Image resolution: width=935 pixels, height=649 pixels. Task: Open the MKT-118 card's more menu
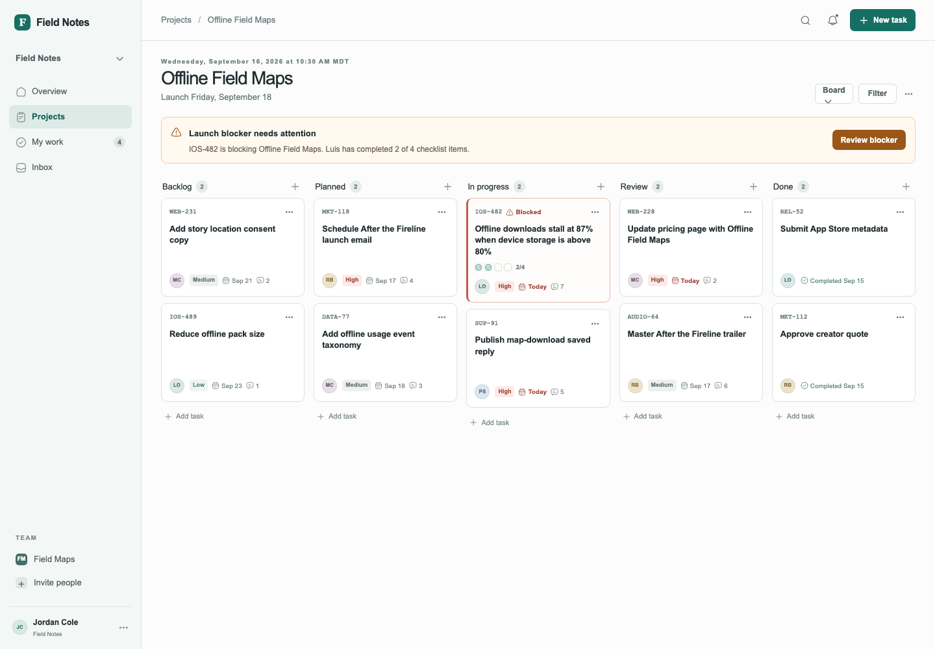click(442, 212)
